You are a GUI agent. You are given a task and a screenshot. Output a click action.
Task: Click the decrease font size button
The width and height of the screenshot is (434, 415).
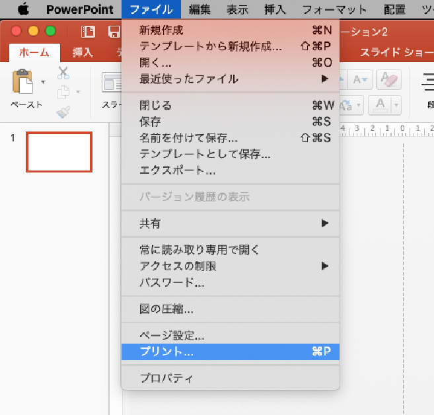pyautogui.click(x=360, y=80)
